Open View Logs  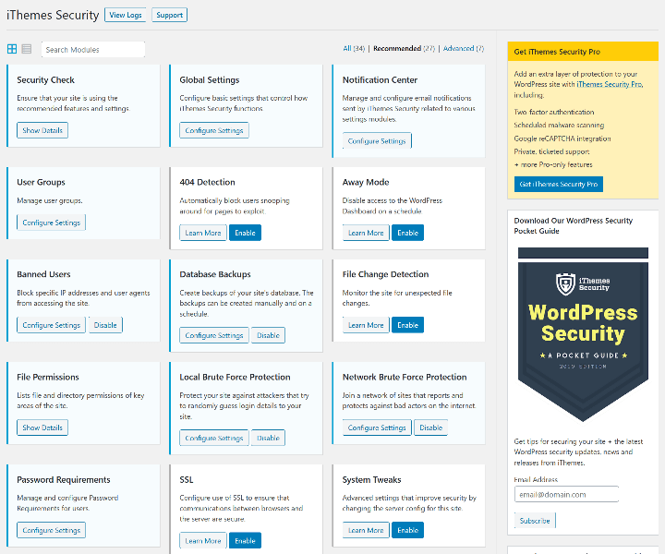(x=126, y=15)
